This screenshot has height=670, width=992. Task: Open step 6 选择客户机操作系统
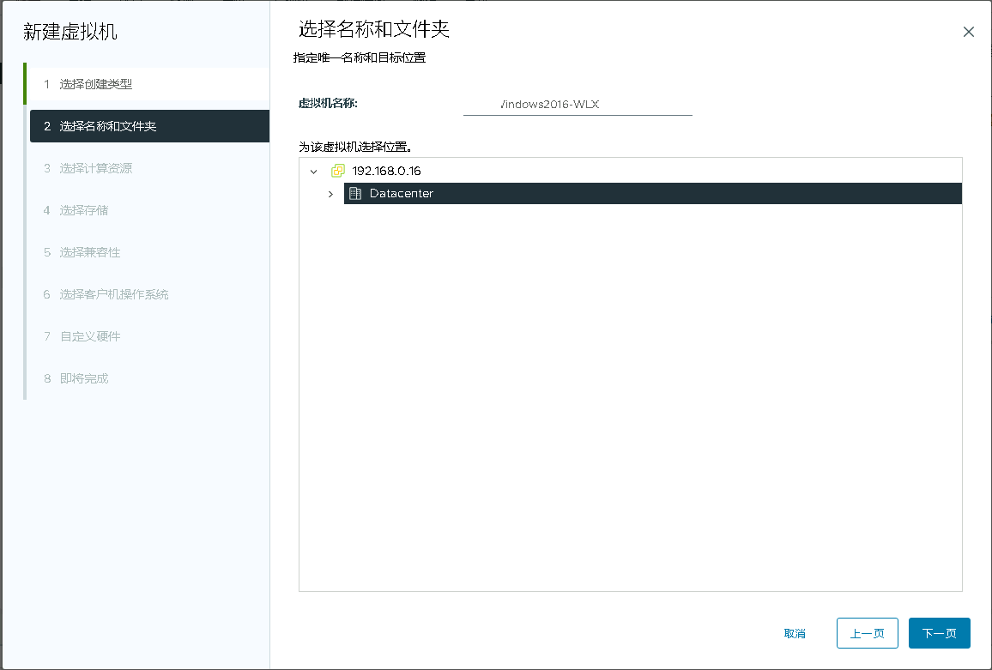click(114, 294)
